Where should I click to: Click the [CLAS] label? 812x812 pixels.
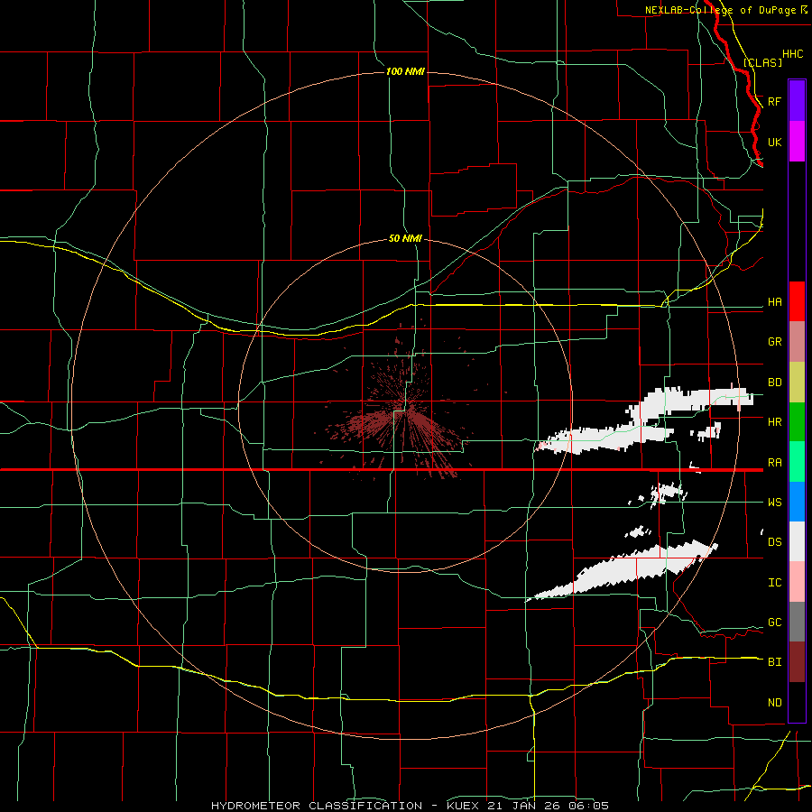762,62
